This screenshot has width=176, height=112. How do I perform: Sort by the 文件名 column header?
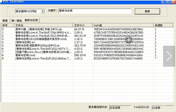pos(44,25)
